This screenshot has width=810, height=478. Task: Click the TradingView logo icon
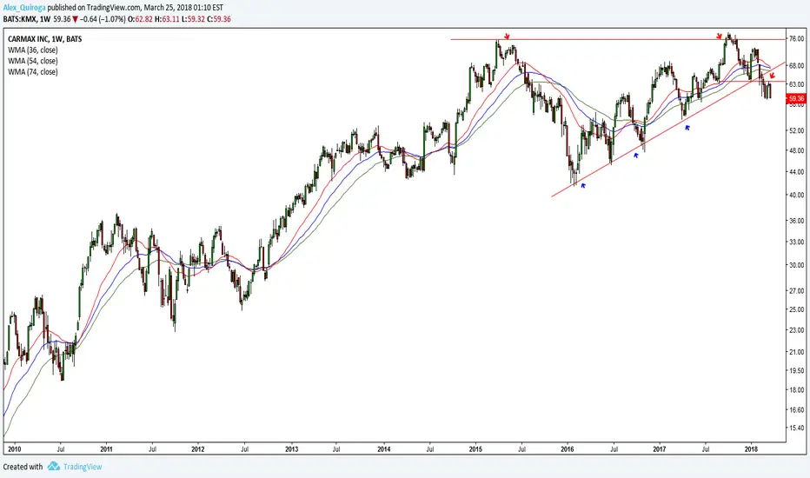(54, 467)
